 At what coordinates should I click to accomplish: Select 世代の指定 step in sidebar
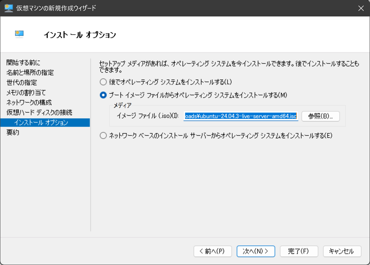point(22,83)
